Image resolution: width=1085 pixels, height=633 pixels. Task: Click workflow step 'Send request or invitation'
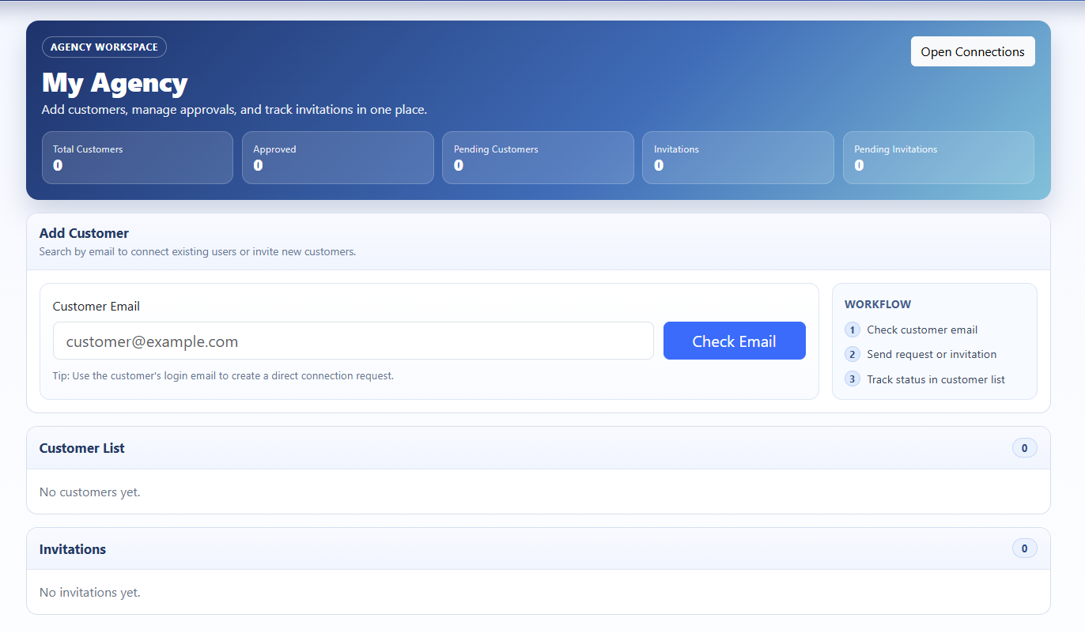coord(932,354)
